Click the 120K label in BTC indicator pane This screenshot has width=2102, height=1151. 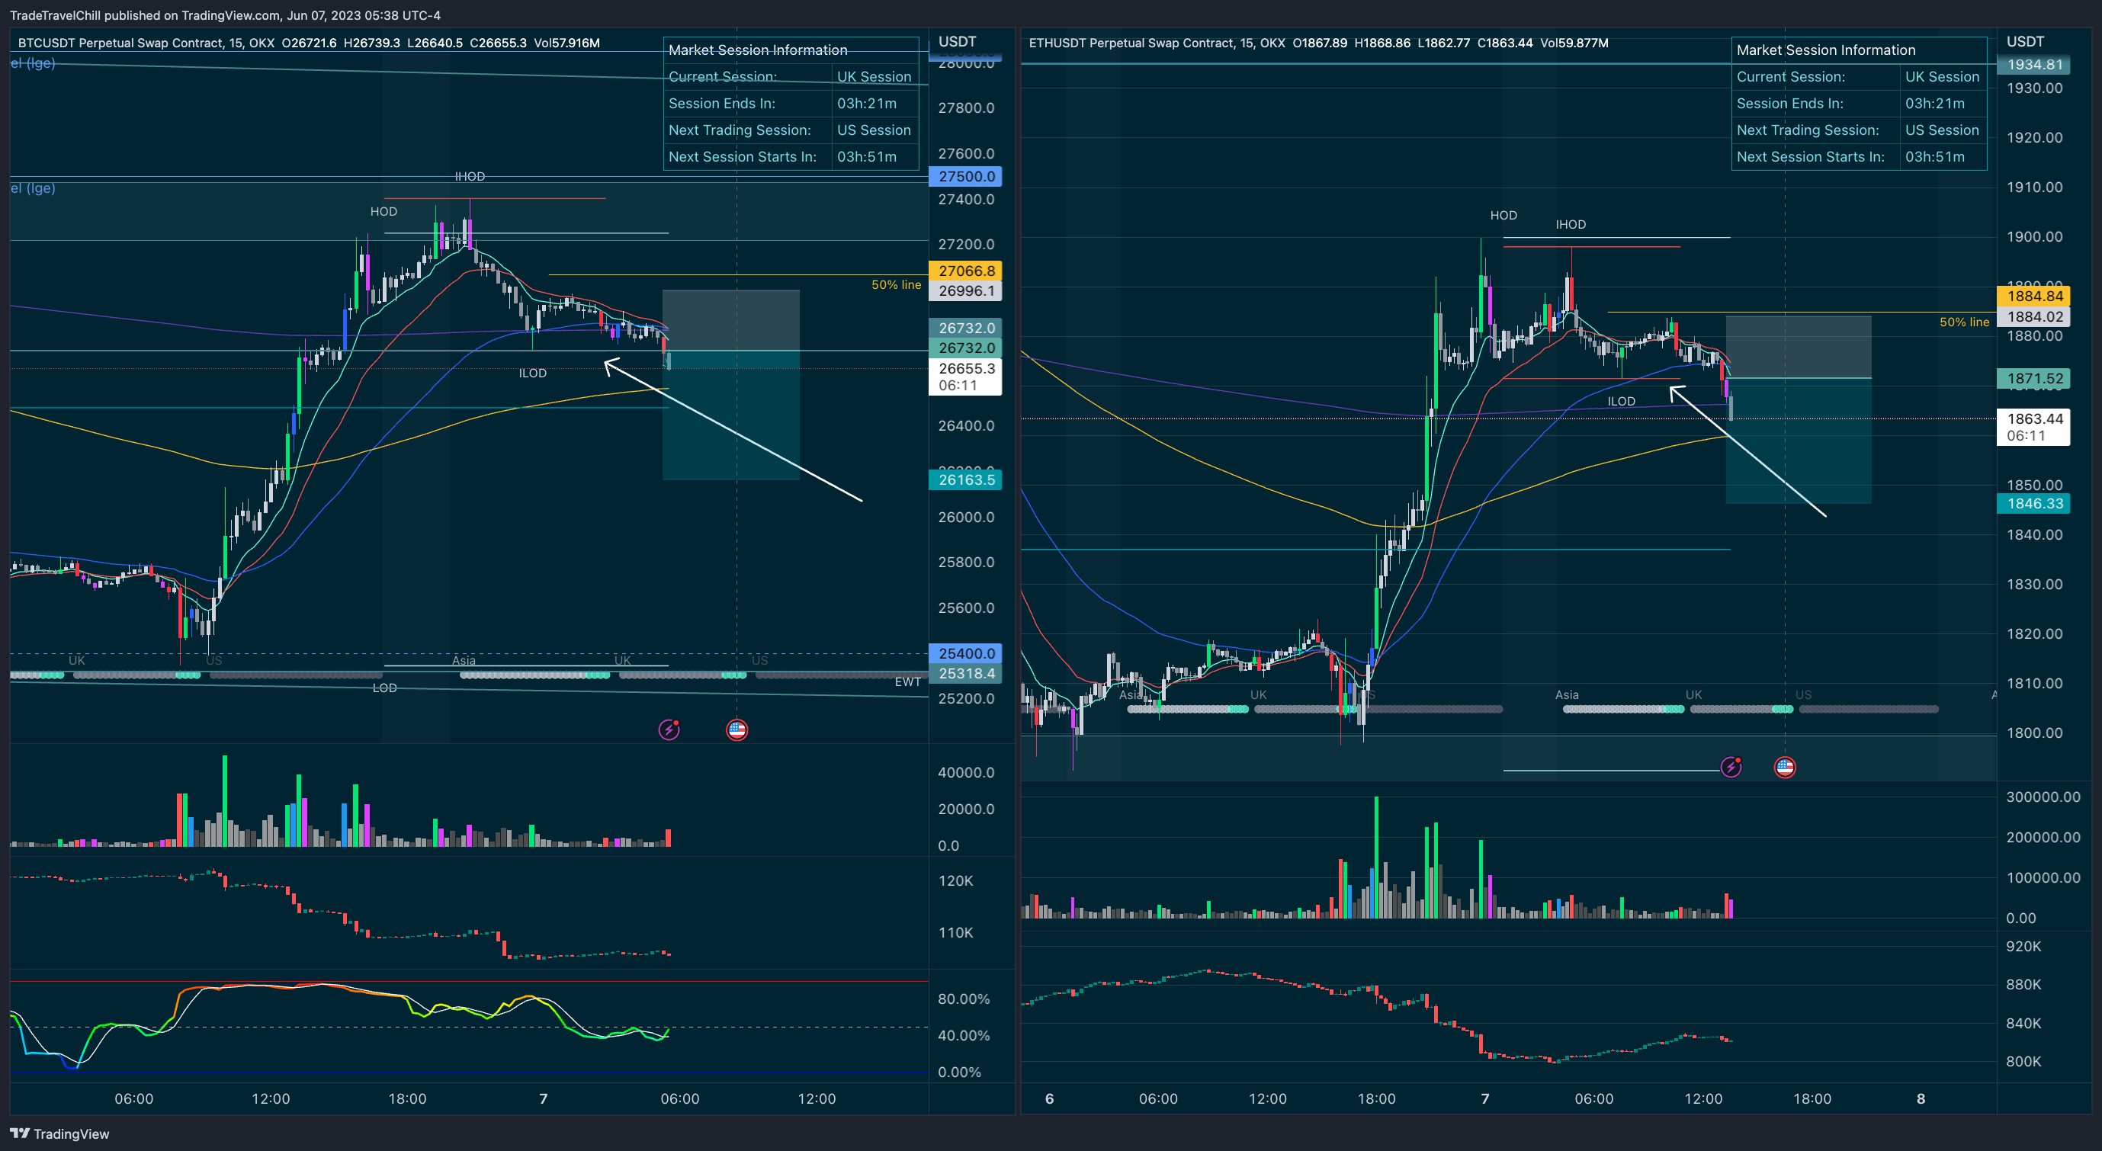(955, 880)
